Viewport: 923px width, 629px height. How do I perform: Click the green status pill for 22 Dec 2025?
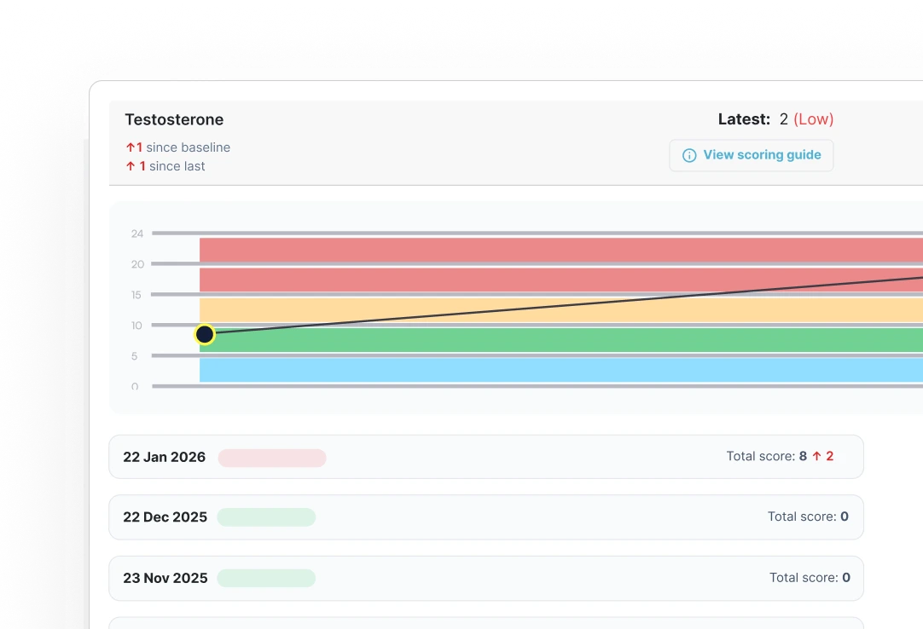click(x=266, y=517)
